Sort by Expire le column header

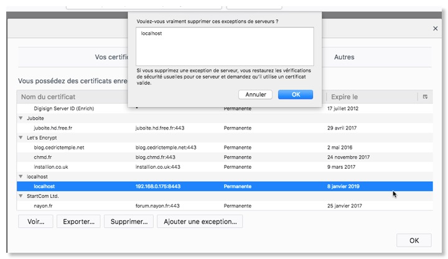[344, 97]
